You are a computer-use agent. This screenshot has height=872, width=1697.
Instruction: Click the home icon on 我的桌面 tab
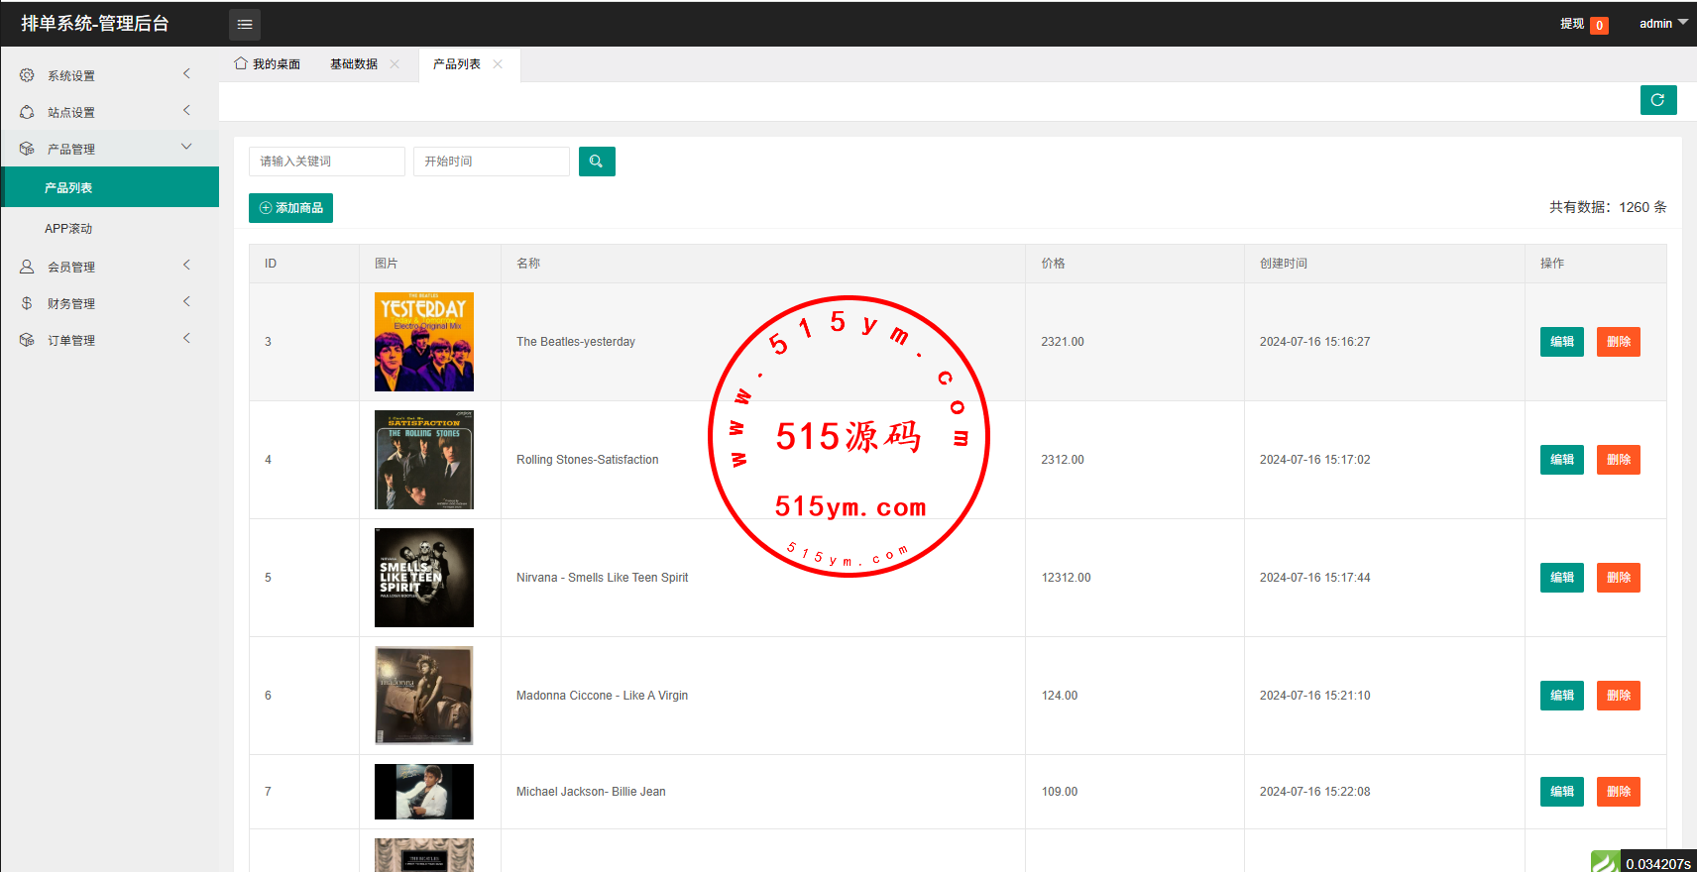point(241,63)
